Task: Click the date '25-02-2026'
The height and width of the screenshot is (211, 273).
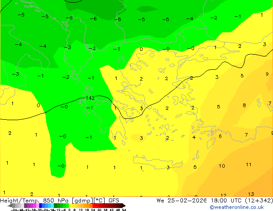Action: click(187, 201)
